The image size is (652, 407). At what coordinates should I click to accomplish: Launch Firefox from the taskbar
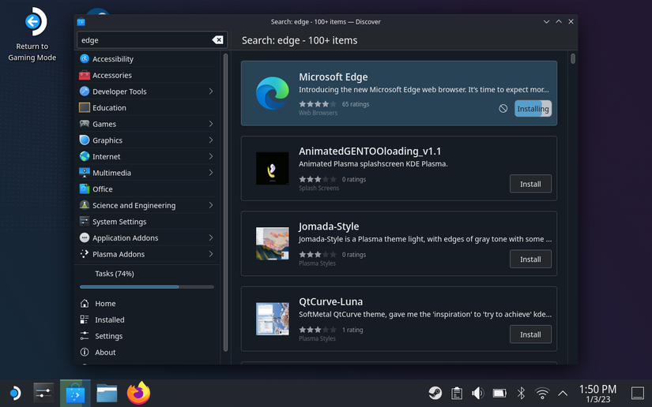[x=139, y=392]
